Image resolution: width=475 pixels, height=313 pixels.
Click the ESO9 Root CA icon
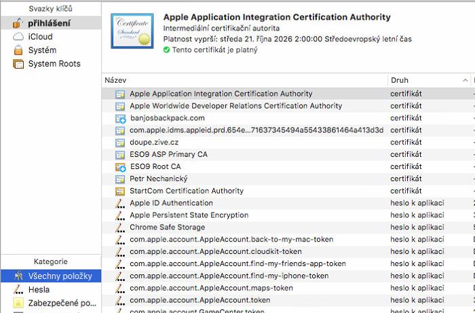pyautogui.click(x=121, y=167)
